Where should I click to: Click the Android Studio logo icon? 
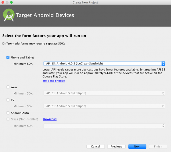[9, 15]
